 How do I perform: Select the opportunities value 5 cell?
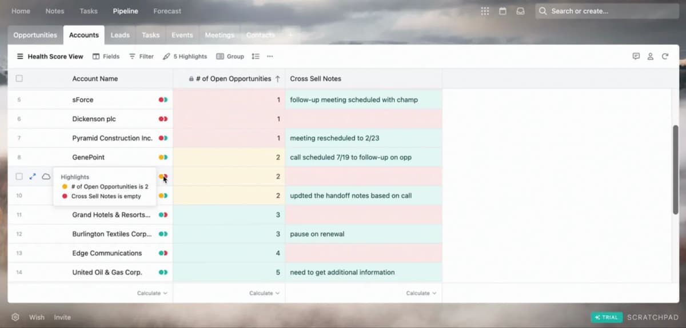click(x=229, y=273)
